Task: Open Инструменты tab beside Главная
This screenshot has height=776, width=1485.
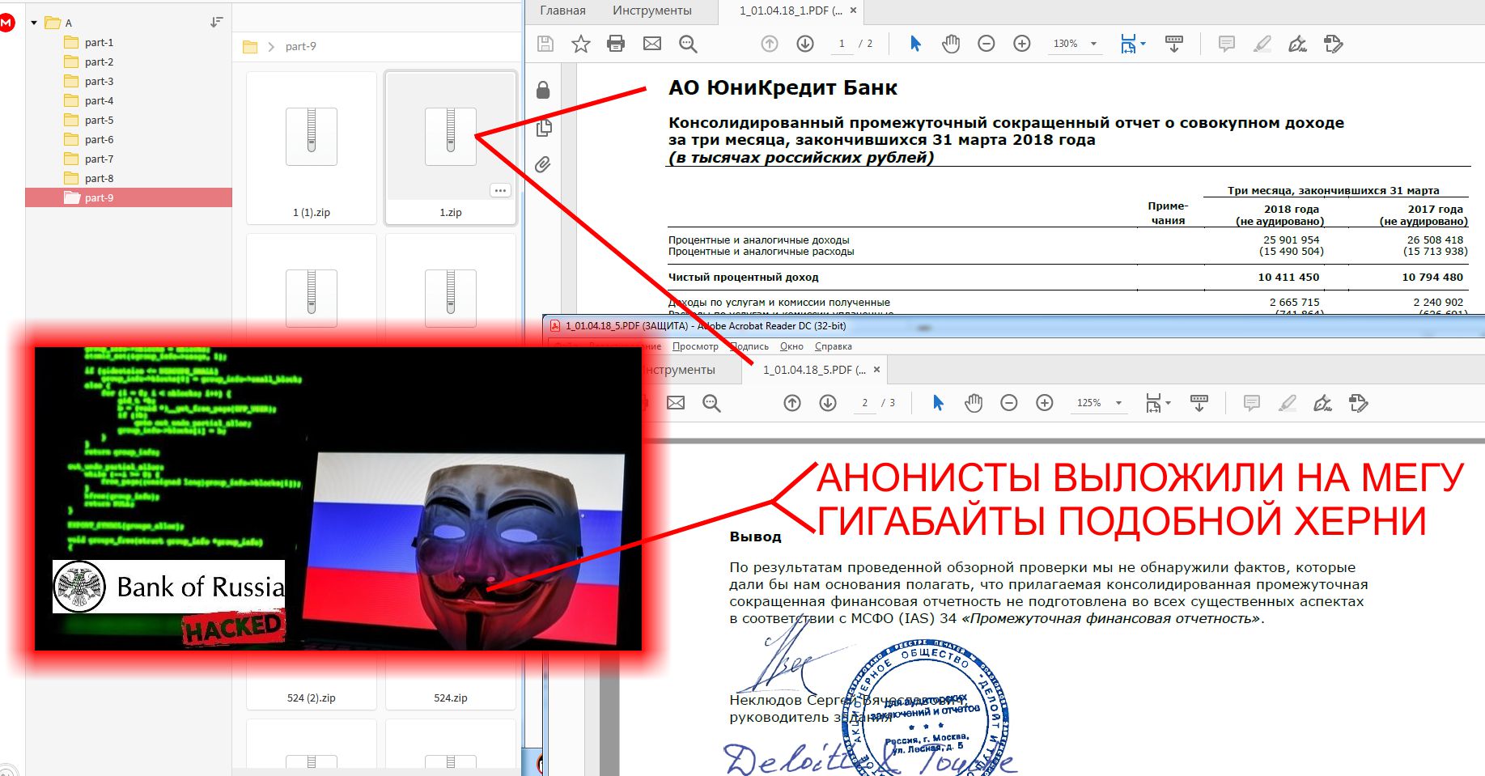Action: point(652,11)
